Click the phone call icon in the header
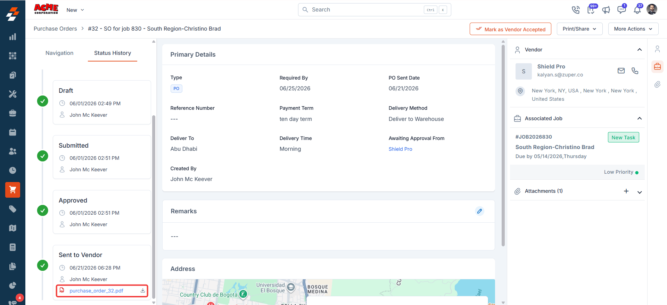 coord(576,10)
